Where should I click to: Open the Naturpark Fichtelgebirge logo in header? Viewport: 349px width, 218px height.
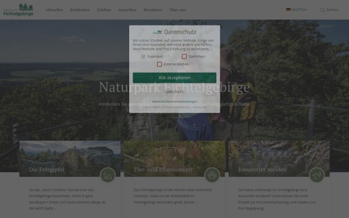18,10
